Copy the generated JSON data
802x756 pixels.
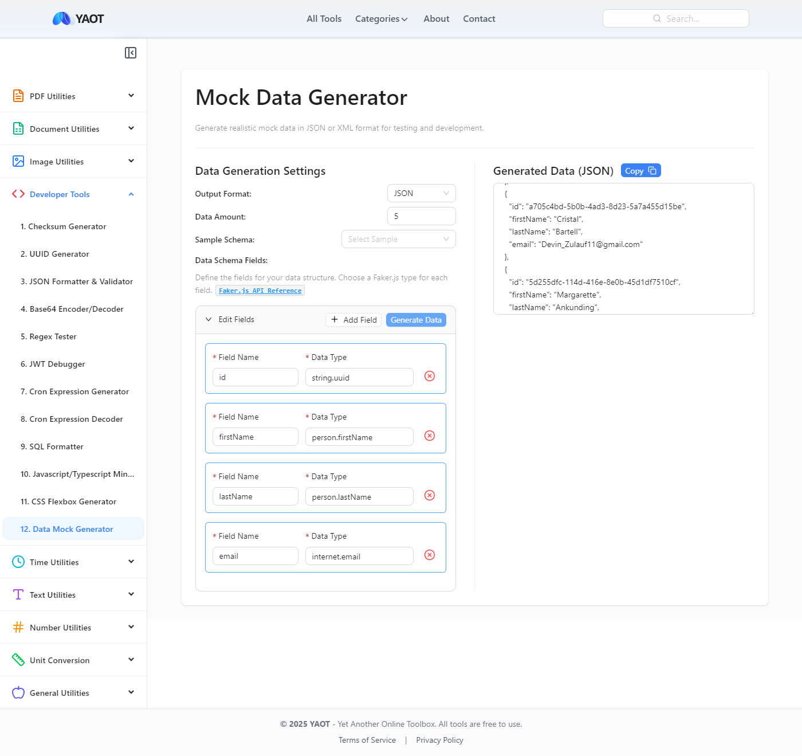coord(640,170)
